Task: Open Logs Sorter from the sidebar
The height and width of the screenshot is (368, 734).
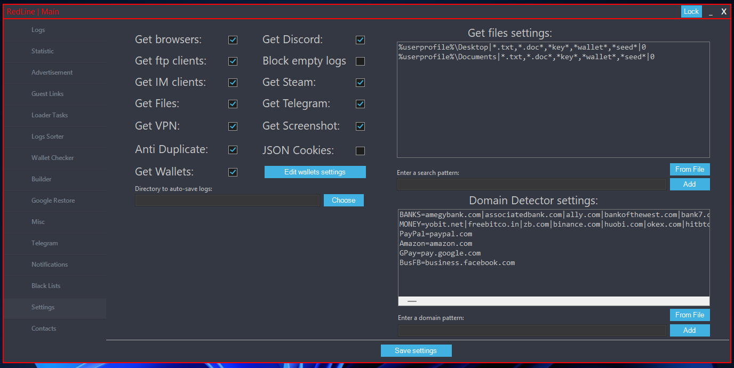Action: [47, 137]
